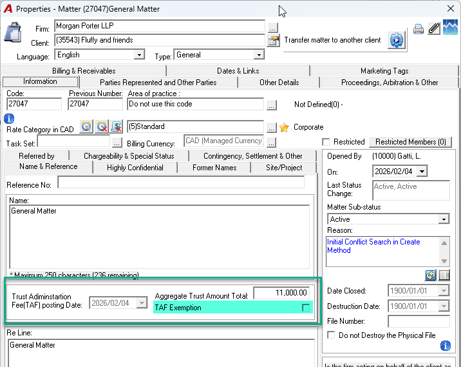The width and height of the screenshot is (461, 367).
Task: Open the Highly Confidential tab
Action: click(135, 168)
